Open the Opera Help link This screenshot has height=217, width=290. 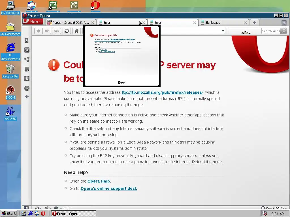pyautogui.click(x=99, y=181)
